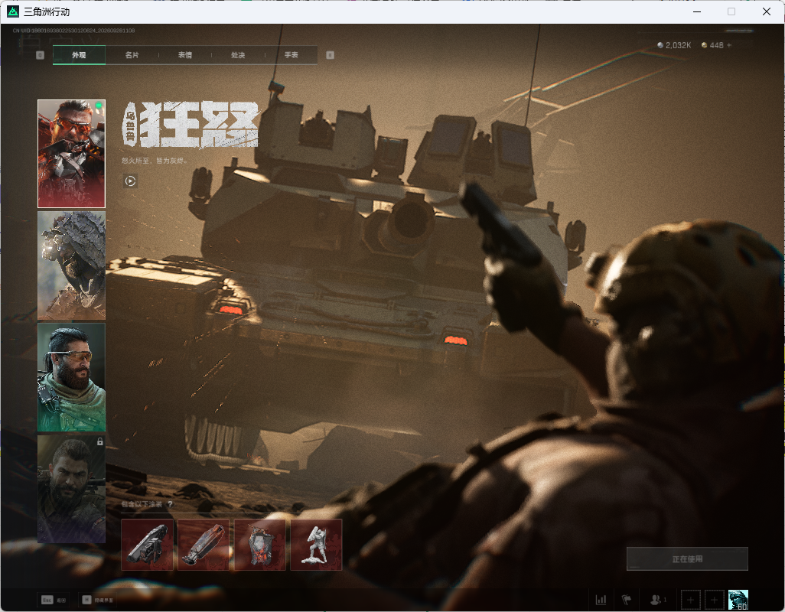Select the second included gadget-skin item
Image resolution: width=785 pixels, height=612 pixels.
pyautogui.click(x=204, y=545)
